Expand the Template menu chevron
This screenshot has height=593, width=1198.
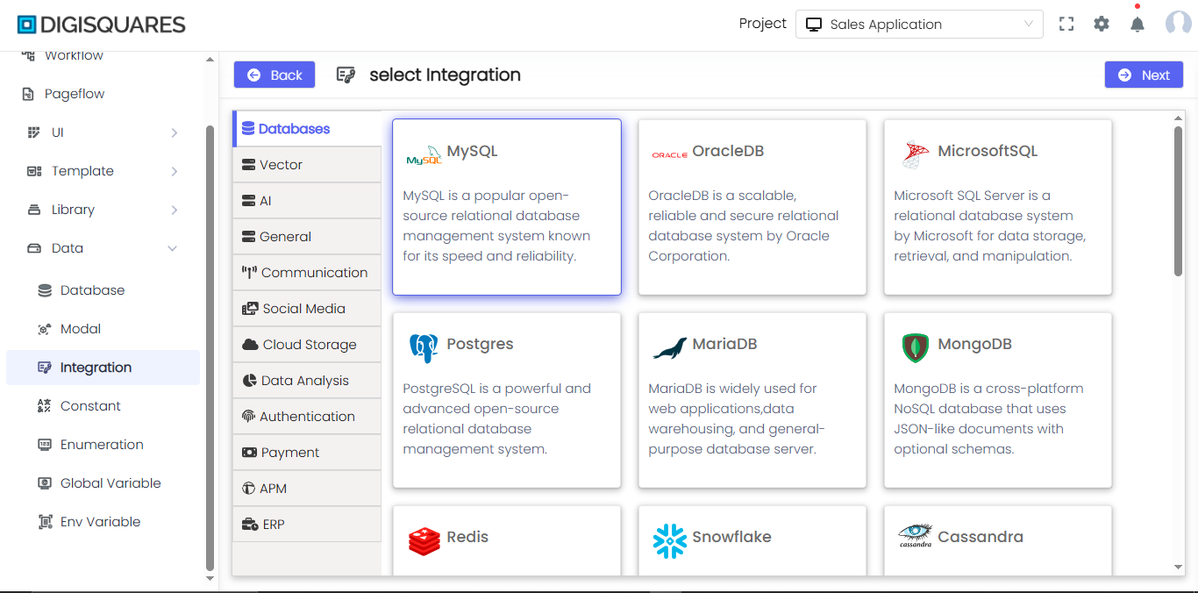click(175, 171)
